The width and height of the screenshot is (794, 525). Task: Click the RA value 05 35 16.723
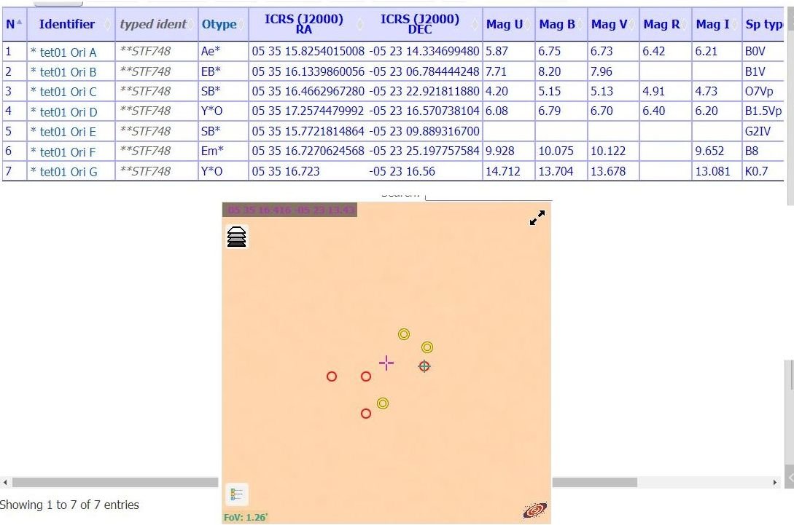click(x=286, y=171)
